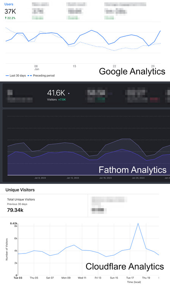The image size is (170, 285).
Task: Click the Wed 11 x-axis label
Action: [82, 278]
